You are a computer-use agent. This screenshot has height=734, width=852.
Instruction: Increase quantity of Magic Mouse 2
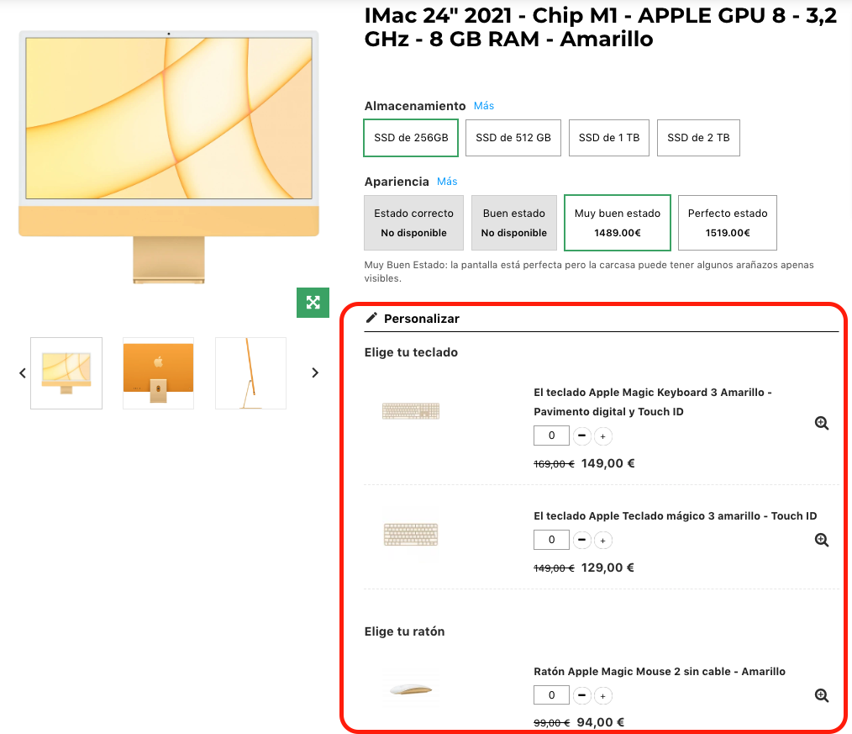click(602, 695)
